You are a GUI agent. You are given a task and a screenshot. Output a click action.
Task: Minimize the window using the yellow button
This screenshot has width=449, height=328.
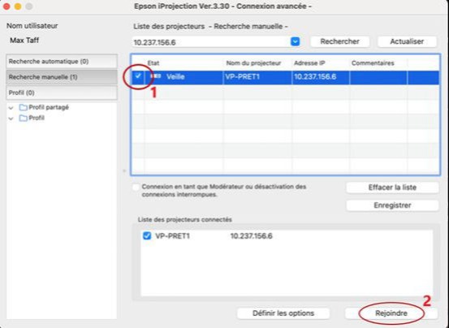(18, 6)
